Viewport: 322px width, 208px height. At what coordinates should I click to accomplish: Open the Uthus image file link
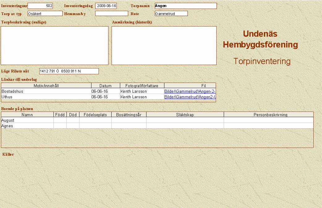(x=190, y=97)
